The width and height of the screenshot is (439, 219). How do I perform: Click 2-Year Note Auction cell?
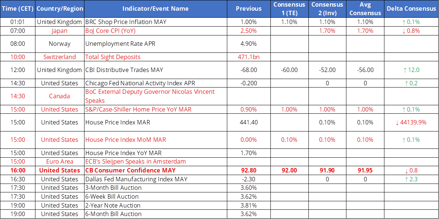click(x=156, y=205)
